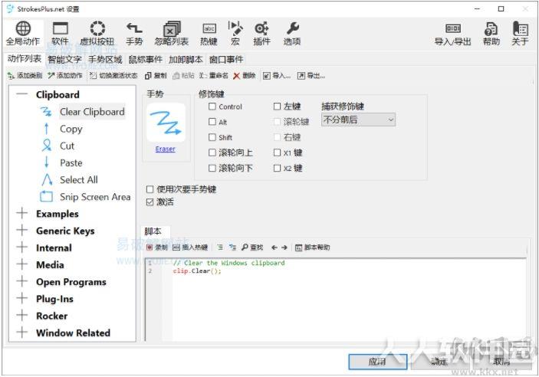Image resolution: width=539 pixels, height=377 pixels.
Task: Select the Copy action
Action: point(71,129)
